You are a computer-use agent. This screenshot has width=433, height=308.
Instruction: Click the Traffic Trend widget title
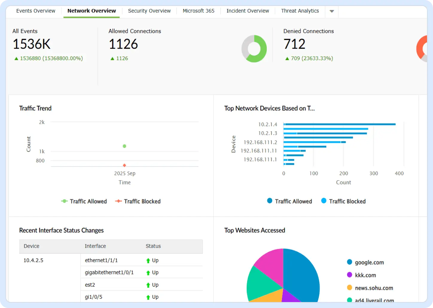[x=35, y=108]
